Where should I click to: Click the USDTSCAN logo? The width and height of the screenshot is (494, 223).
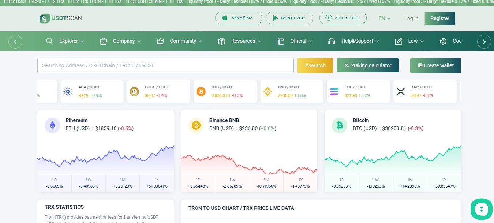point(61,18)
